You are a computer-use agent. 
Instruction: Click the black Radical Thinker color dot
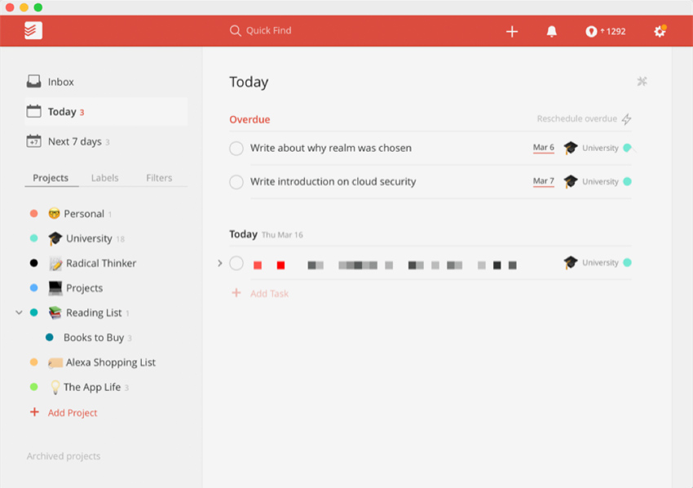coord(33,264)
